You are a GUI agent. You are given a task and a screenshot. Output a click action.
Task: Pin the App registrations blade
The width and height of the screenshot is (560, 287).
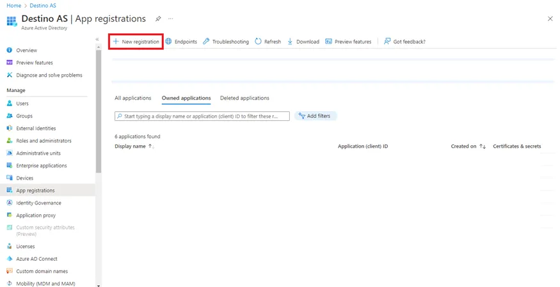coord(158,19)
